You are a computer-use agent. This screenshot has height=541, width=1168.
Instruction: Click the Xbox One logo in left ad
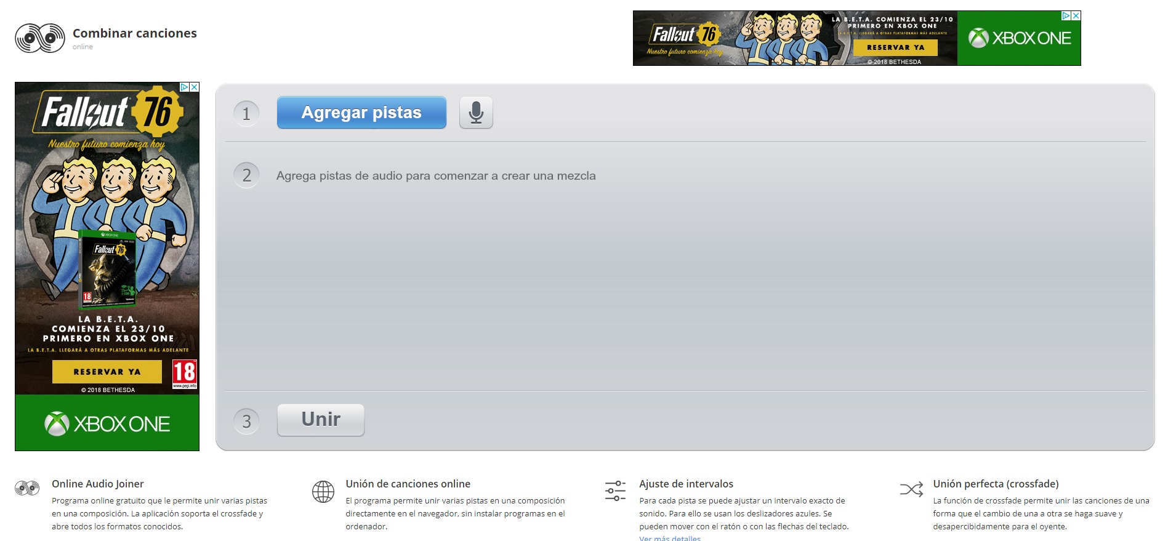pos(107,423)
